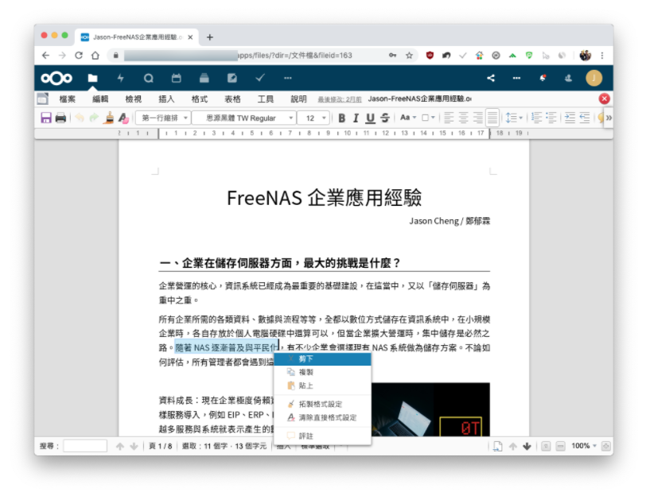Open the 編輯 menu
Viewport: 650px width, 492px height.
coord(100,99)
